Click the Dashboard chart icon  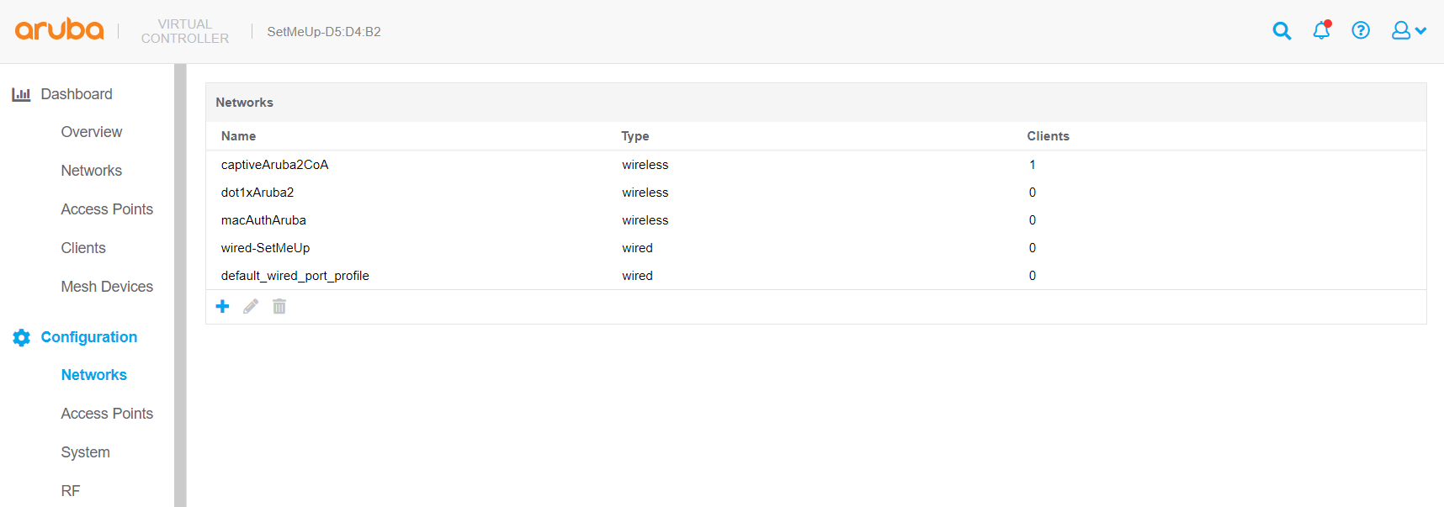coord(21,94)
